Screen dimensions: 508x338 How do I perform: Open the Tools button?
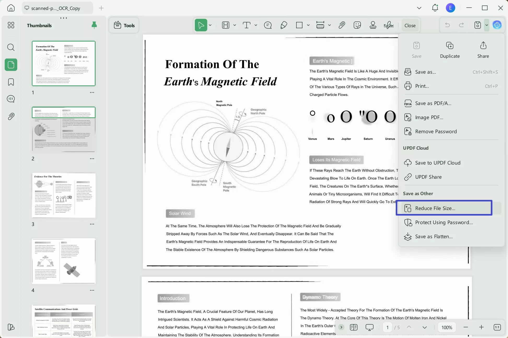coord(124,25)
